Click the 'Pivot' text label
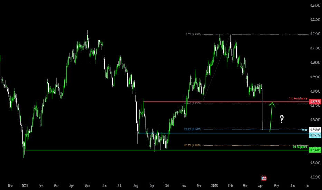This screenshot has width=322, height=190. point(304,130)
